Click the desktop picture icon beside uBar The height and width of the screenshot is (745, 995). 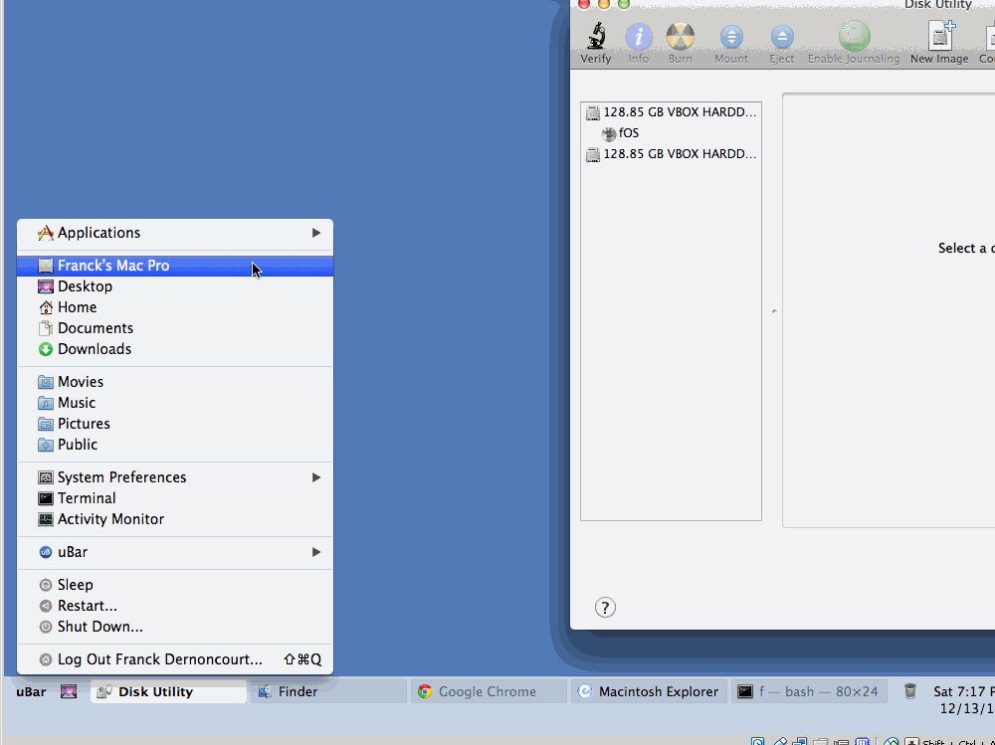tap(69, 691)
